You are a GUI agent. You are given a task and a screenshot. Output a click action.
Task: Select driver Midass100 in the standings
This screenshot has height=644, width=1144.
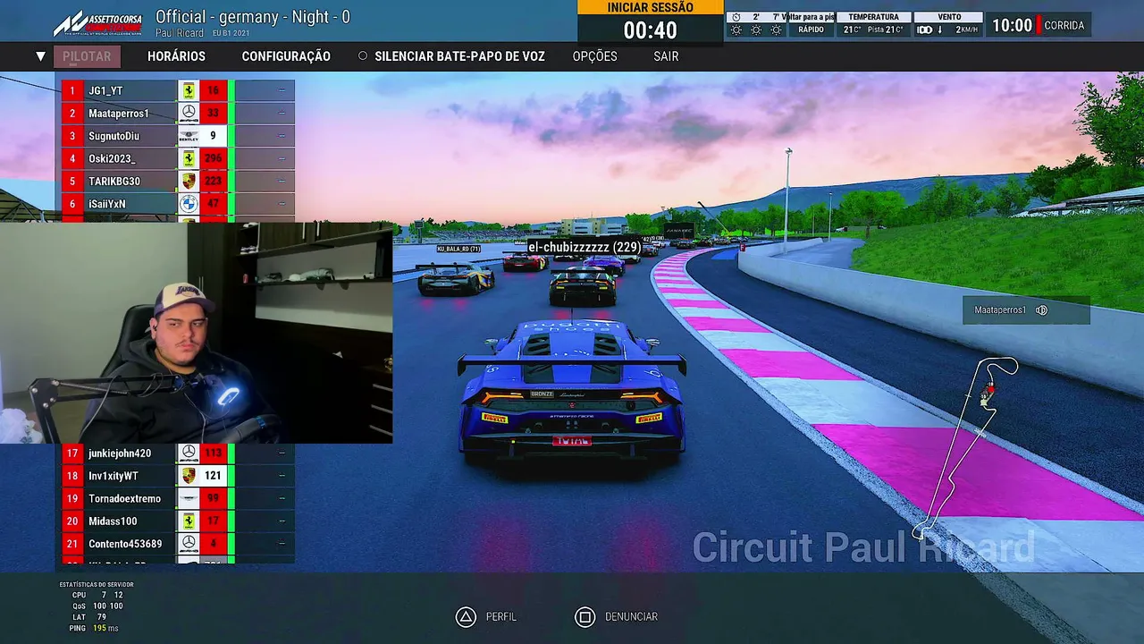pyautogui.click(x=178, y=521)
